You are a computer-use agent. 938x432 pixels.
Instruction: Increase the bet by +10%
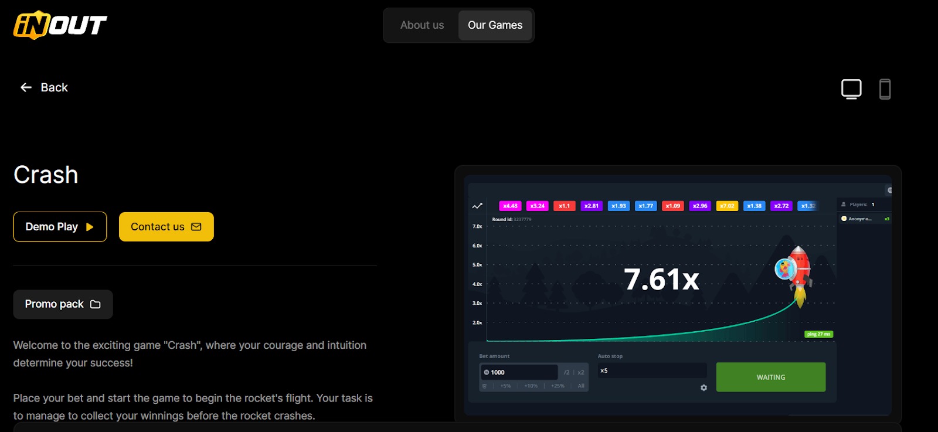click(x=531, y=386)
